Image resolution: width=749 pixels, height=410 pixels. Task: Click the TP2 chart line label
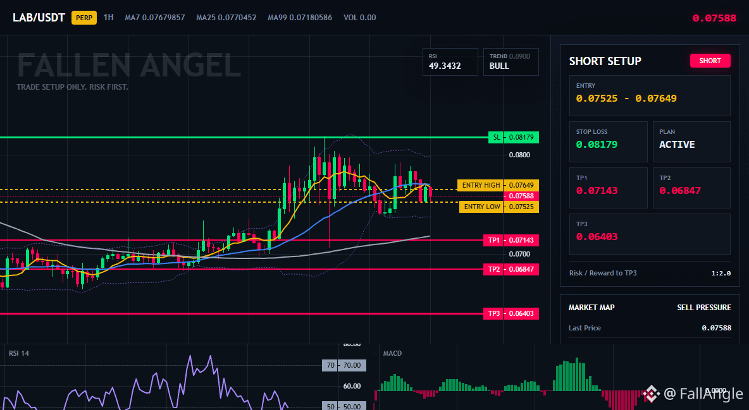click(x=493, y=269)
